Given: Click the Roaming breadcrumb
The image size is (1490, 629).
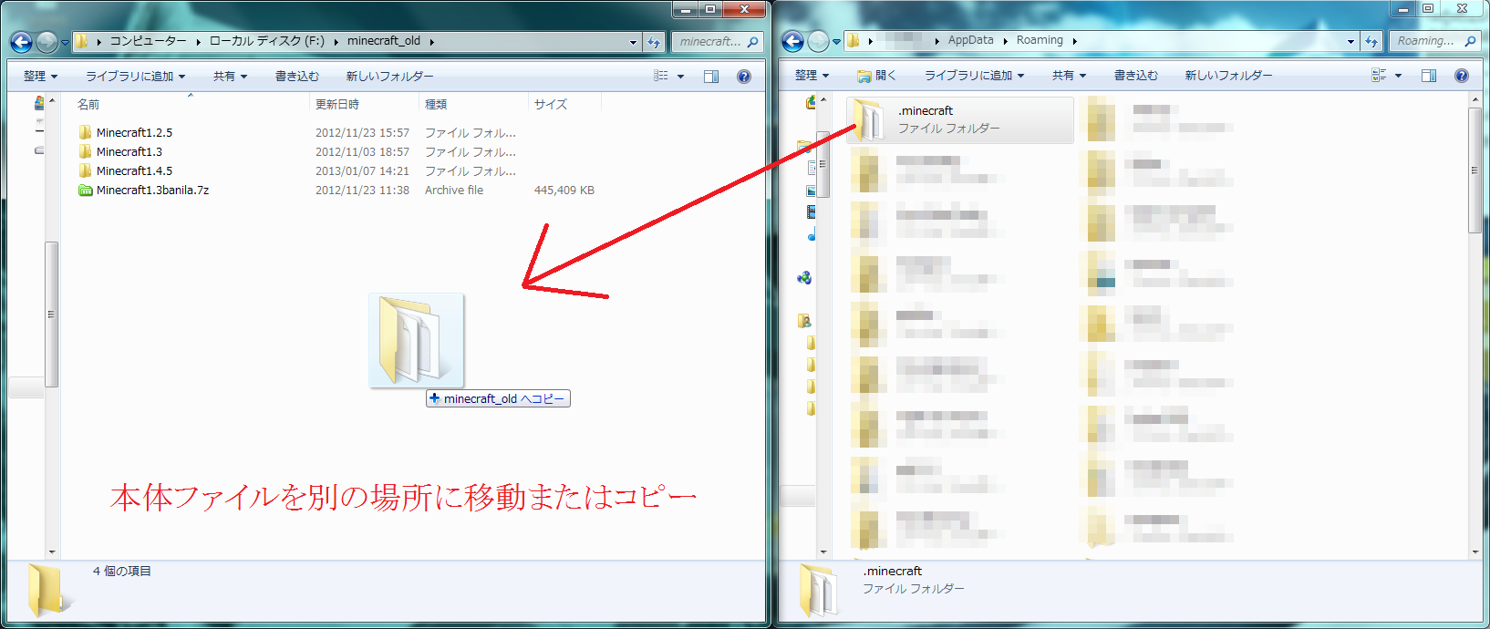Looking at the screenshot, I should pyautogui.click(x=1040, y=40).
